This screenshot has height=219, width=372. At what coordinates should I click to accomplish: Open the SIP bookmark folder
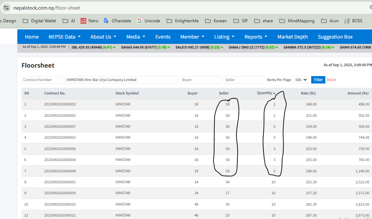[x=240, y=21]
